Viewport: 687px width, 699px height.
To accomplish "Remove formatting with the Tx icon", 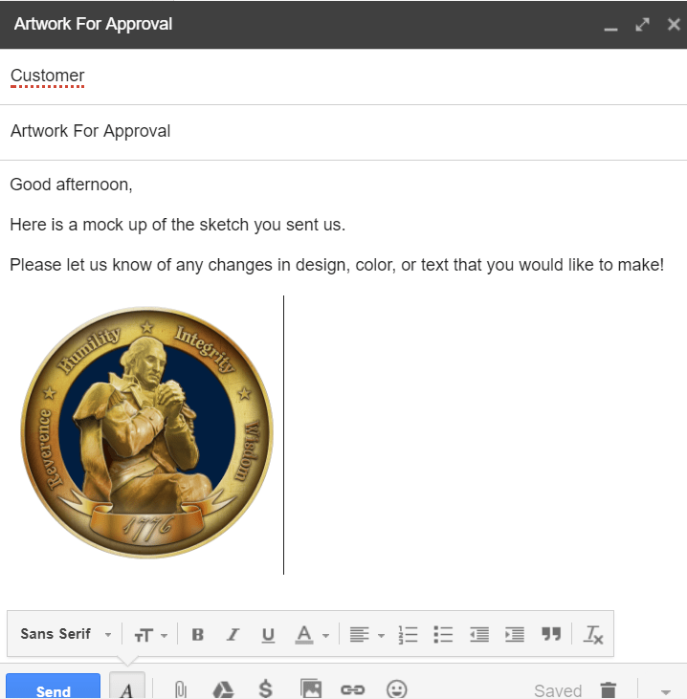I will coord(593,634).
